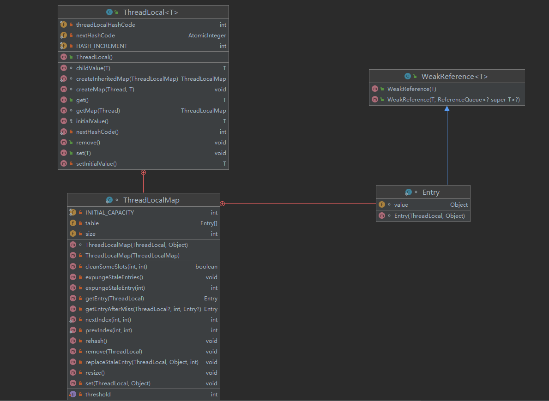
Task: Click the property icon beside threshold
Action: 74,394
